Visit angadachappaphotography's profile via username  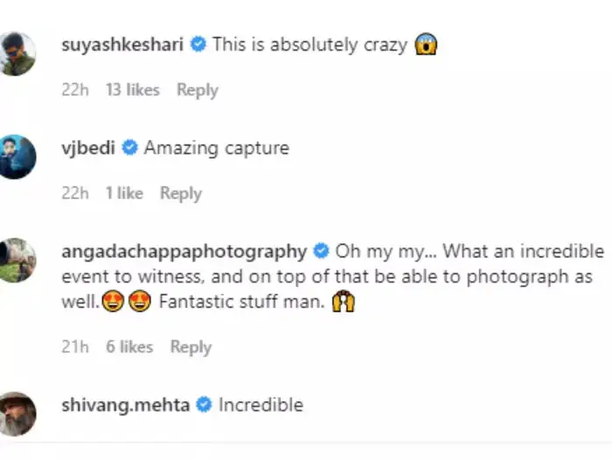pos(184,252)
